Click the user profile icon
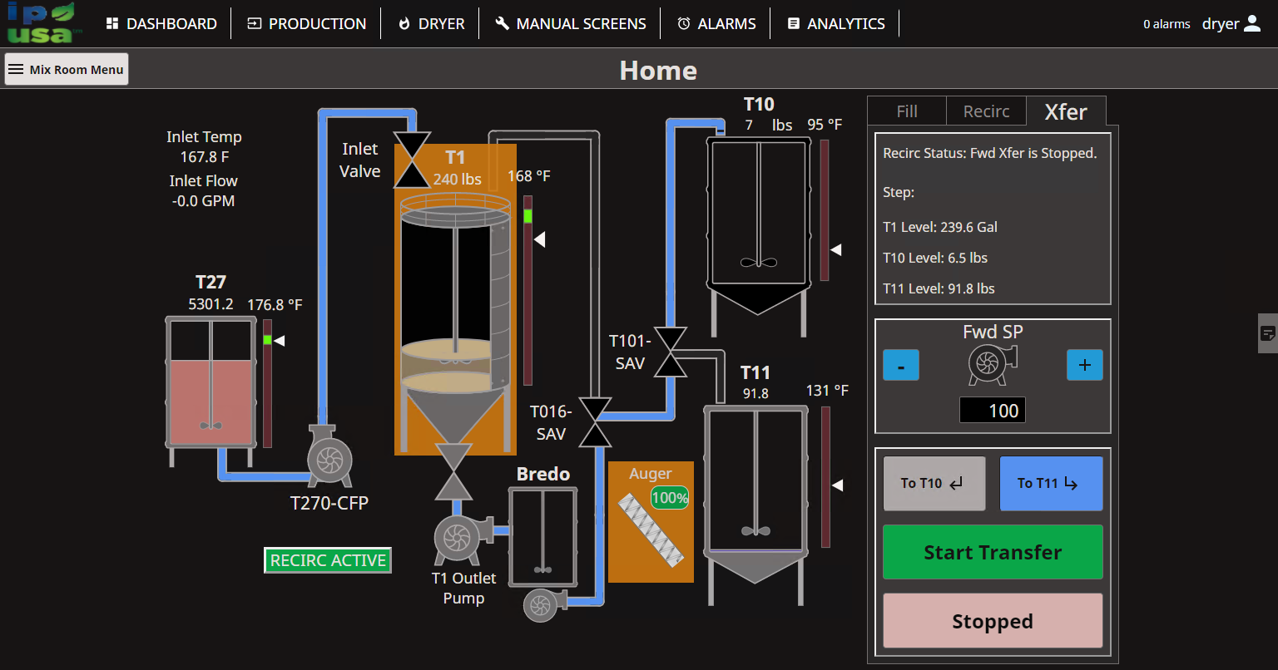This screenshot has height=670, width=1278. click(1252, 24)
